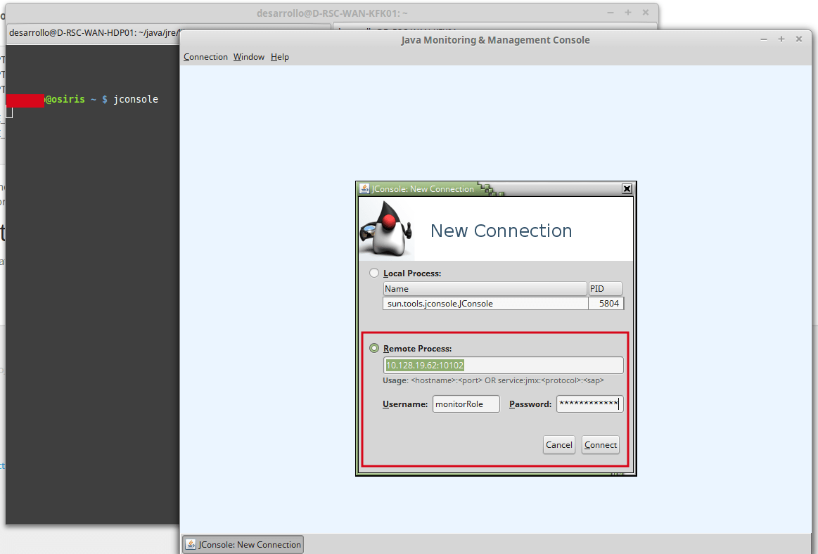The image size is (818, 554).
Task: Click the Name column header in the process list
Action: point(485,288)
